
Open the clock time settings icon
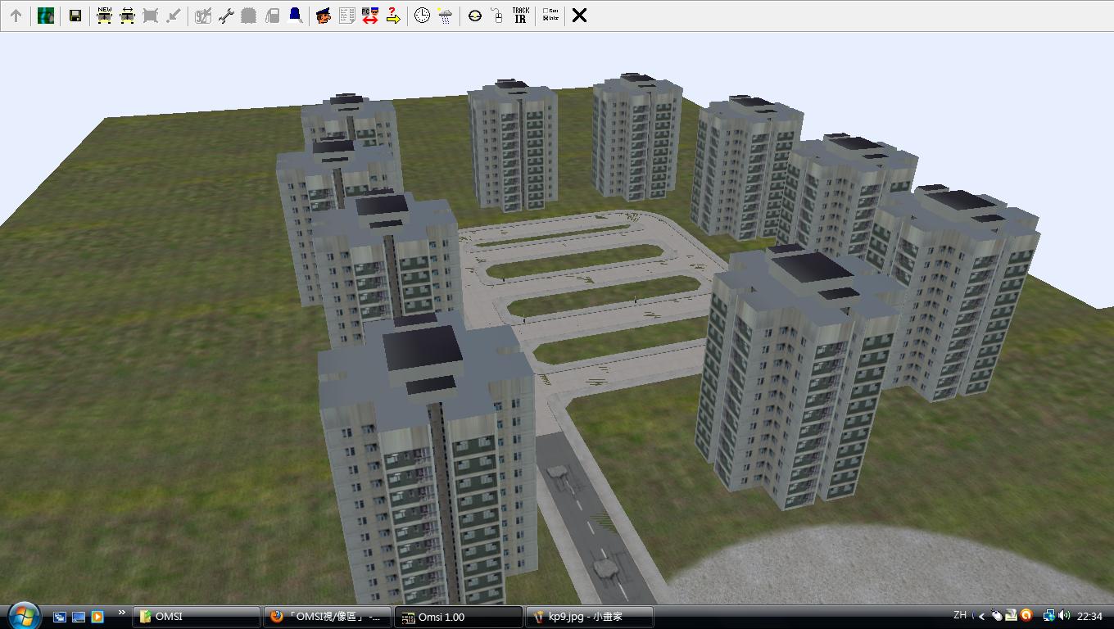[422, 16]
